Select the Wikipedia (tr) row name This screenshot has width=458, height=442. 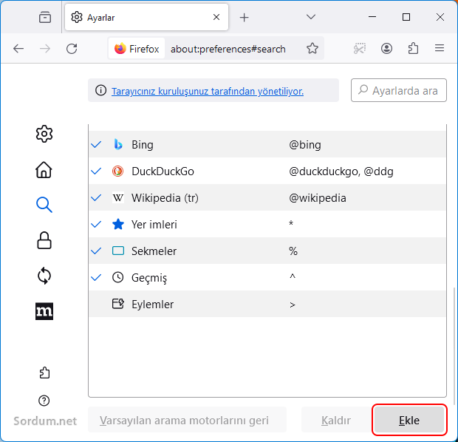point(165,198)
